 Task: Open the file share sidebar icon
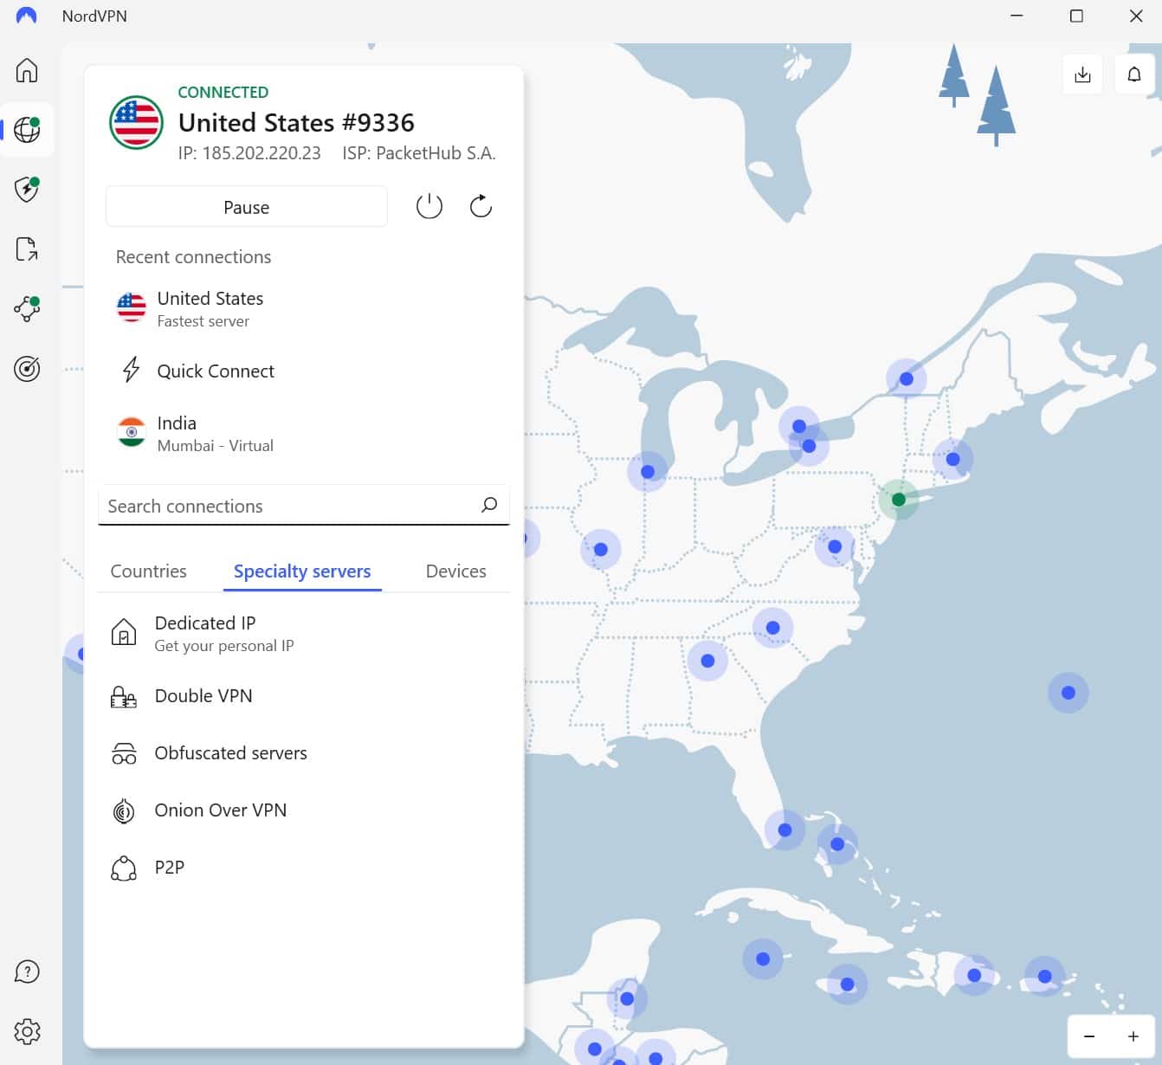pos(27,249)
